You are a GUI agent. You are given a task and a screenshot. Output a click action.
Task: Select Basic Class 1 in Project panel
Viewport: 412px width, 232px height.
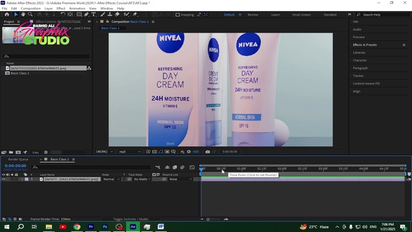(x=20, y=73)
